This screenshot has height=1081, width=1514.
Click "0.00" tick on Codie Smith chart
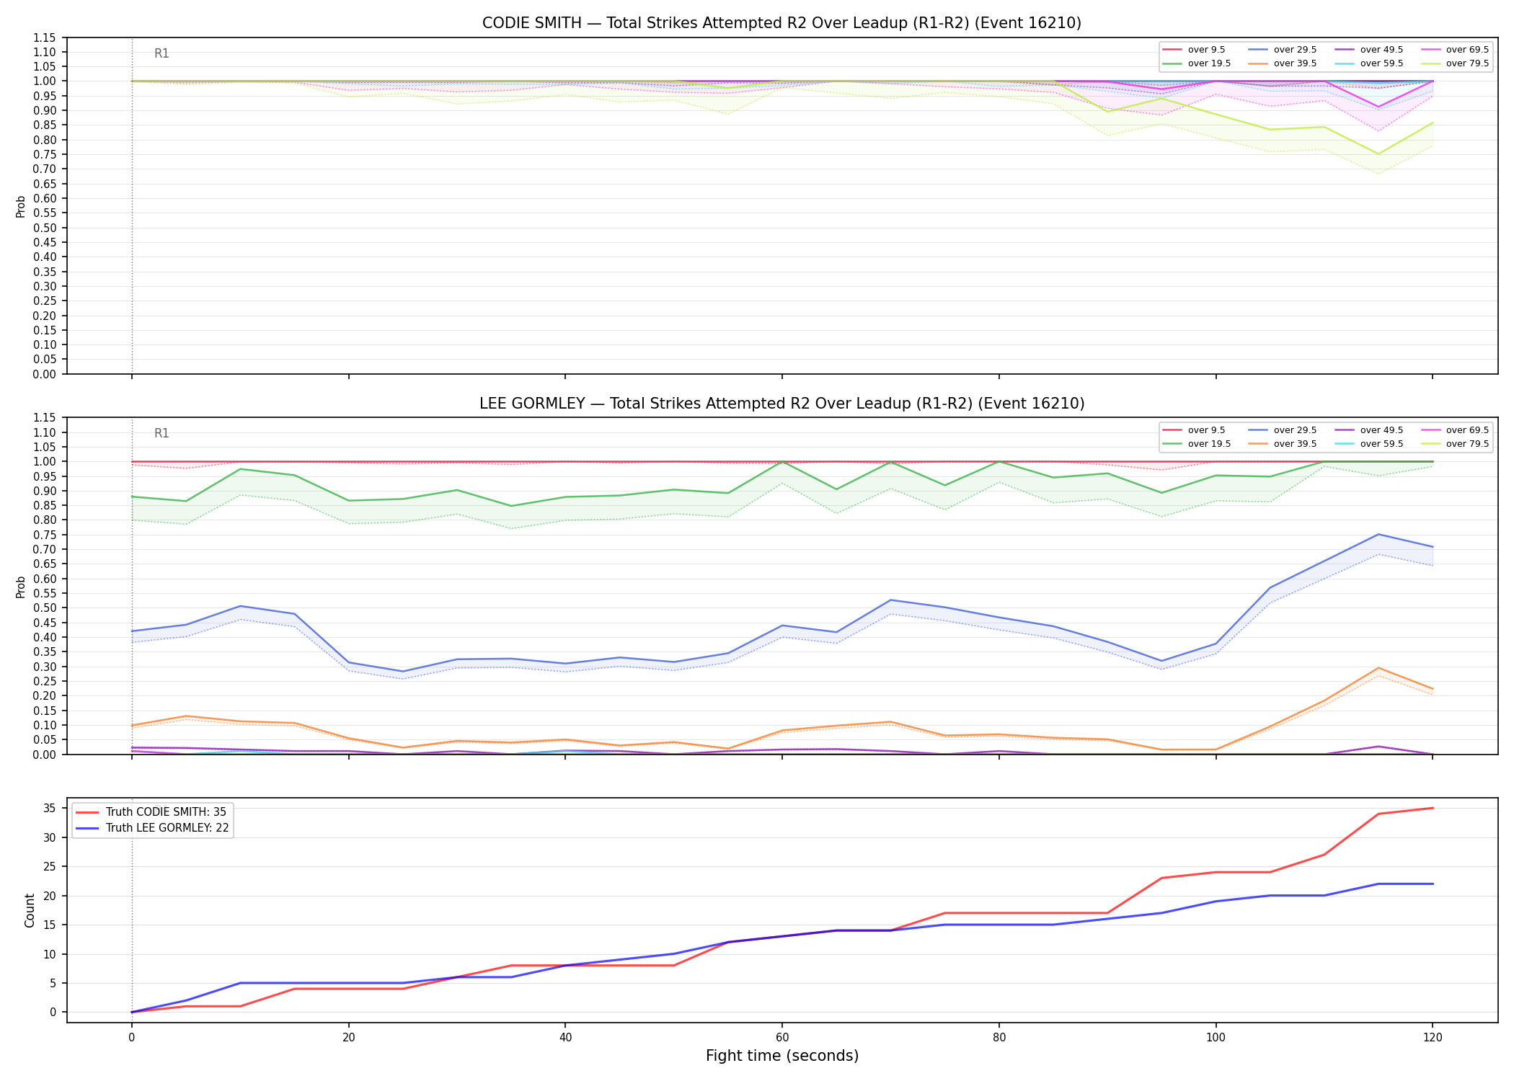[46, 374]
